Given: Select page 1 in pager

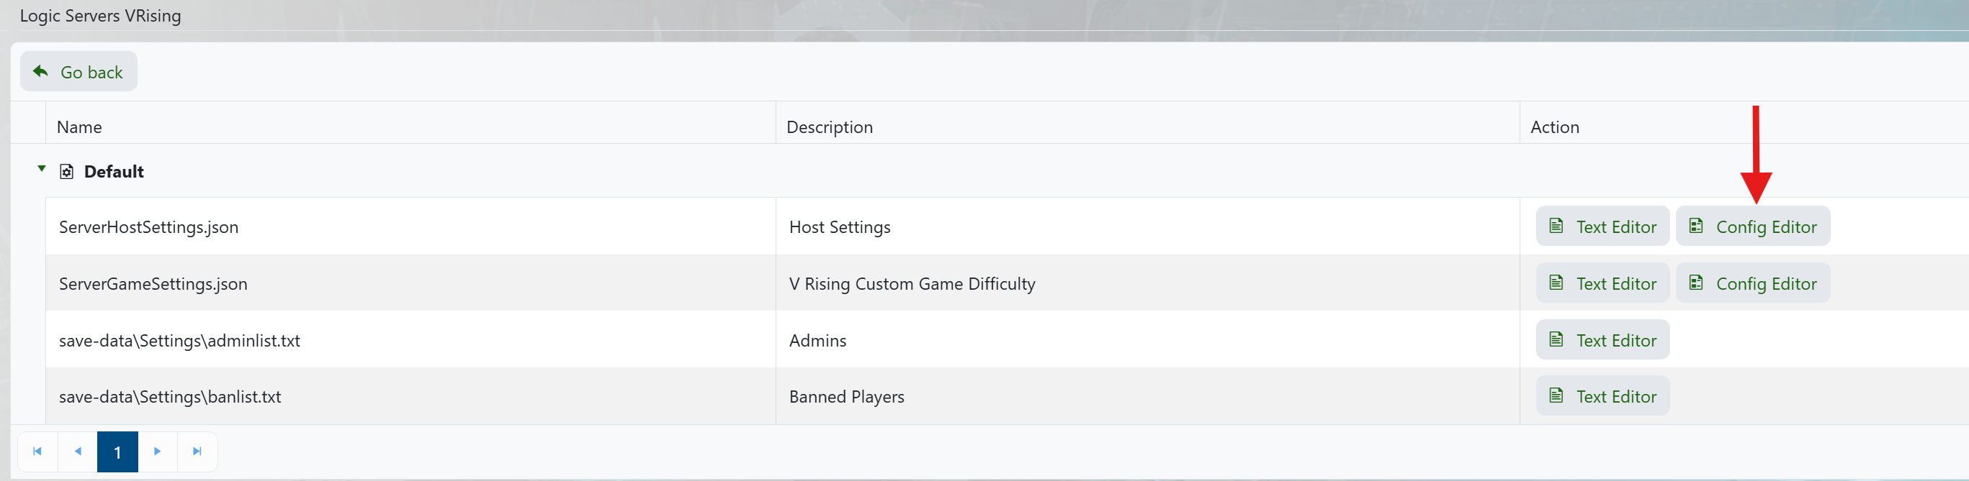Looking at the screenshot, I should 117,452.
